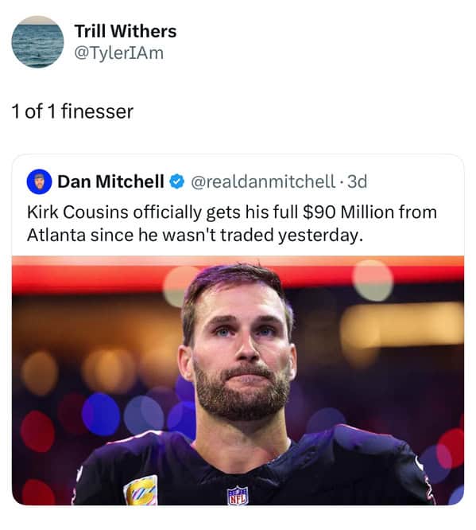The width and height of the screenshot is (476, 530).
Task: Open Trill Withers' ocean profile picture
Action: click(37, 41)
